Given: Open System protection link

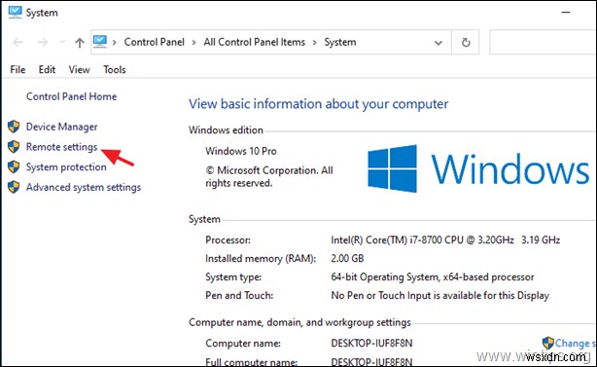Looking at the screenshot, I should 66,166.
